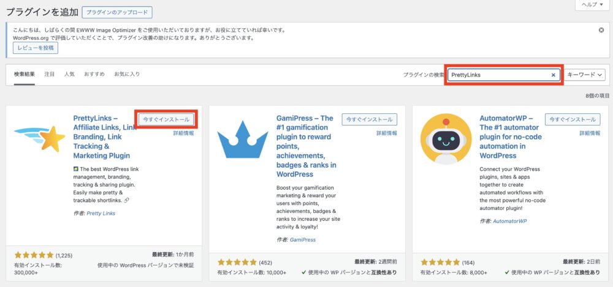Click the 有効インストール数: 300,000+ text

pyautogui.click(x=38, y=269)
